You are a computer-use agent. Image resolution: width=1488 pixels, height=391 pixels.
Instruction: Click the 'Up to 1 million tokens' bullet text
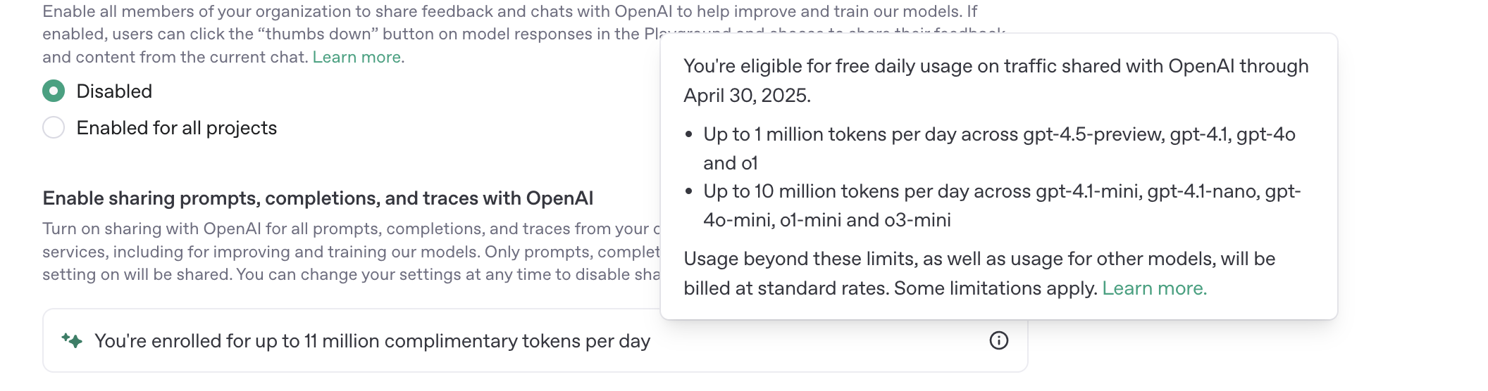point(999,148)
